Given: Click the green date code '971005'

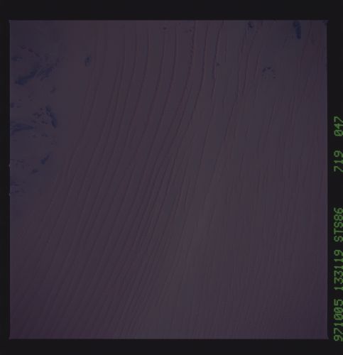Looking at the screenshot, I should pos(338,319).
